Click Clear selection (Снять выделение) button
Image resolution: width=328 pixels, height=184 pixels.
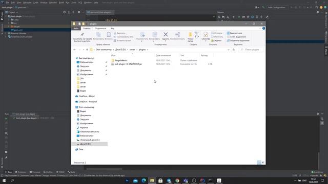click(236, 37)
